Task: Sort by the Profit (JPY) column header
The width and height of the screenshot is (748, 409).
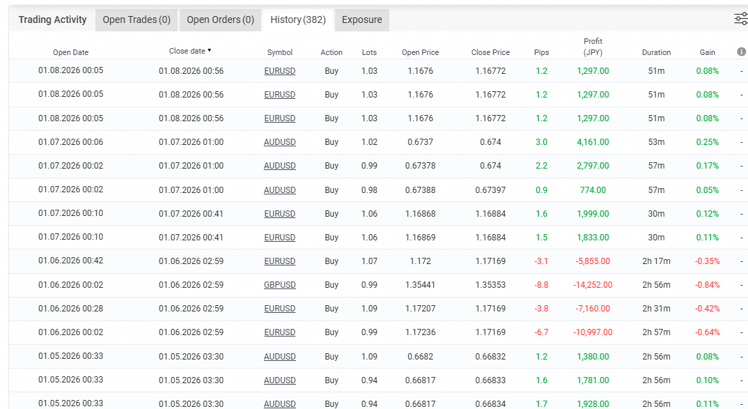Action: coord(593,47)
